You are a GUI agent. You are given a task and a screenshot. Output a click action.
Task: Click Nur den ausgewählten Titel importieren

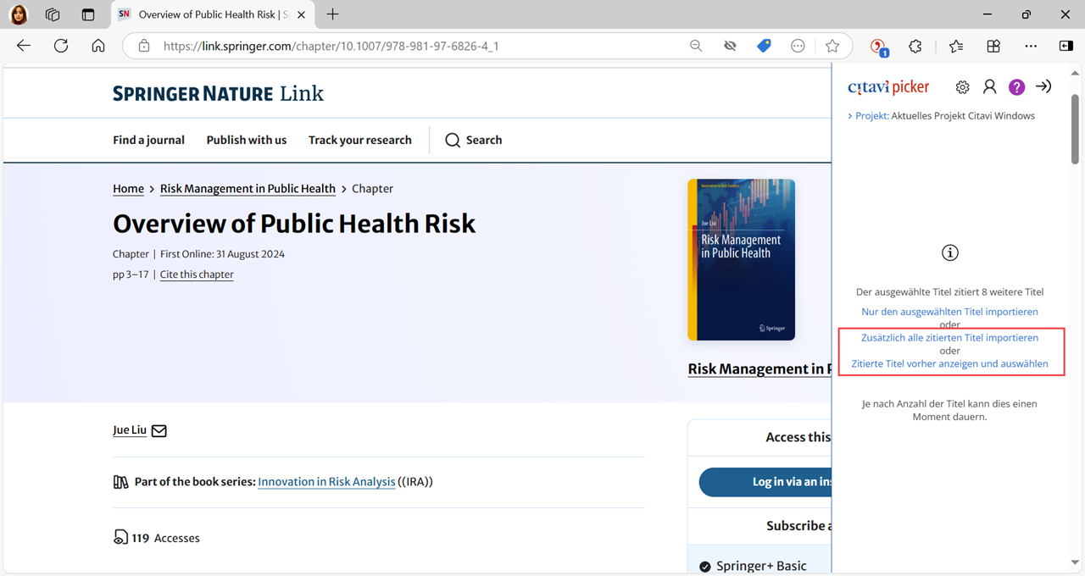click(949, 312)
